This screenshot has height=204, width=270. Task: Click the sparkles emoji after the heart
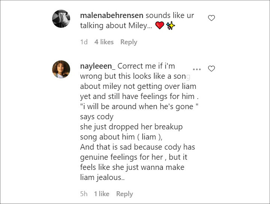pyautogui.click(x=171, y=25)
